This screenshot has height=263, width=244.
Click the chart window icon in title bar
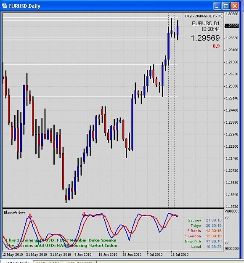(x=5, y=6)
